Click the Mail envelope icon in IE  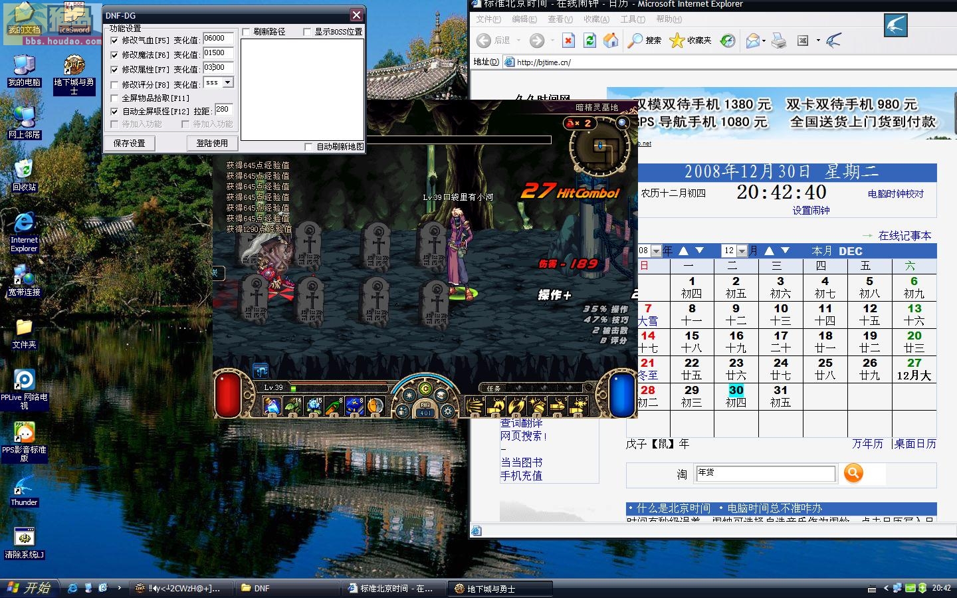click(x=752, y=41)
